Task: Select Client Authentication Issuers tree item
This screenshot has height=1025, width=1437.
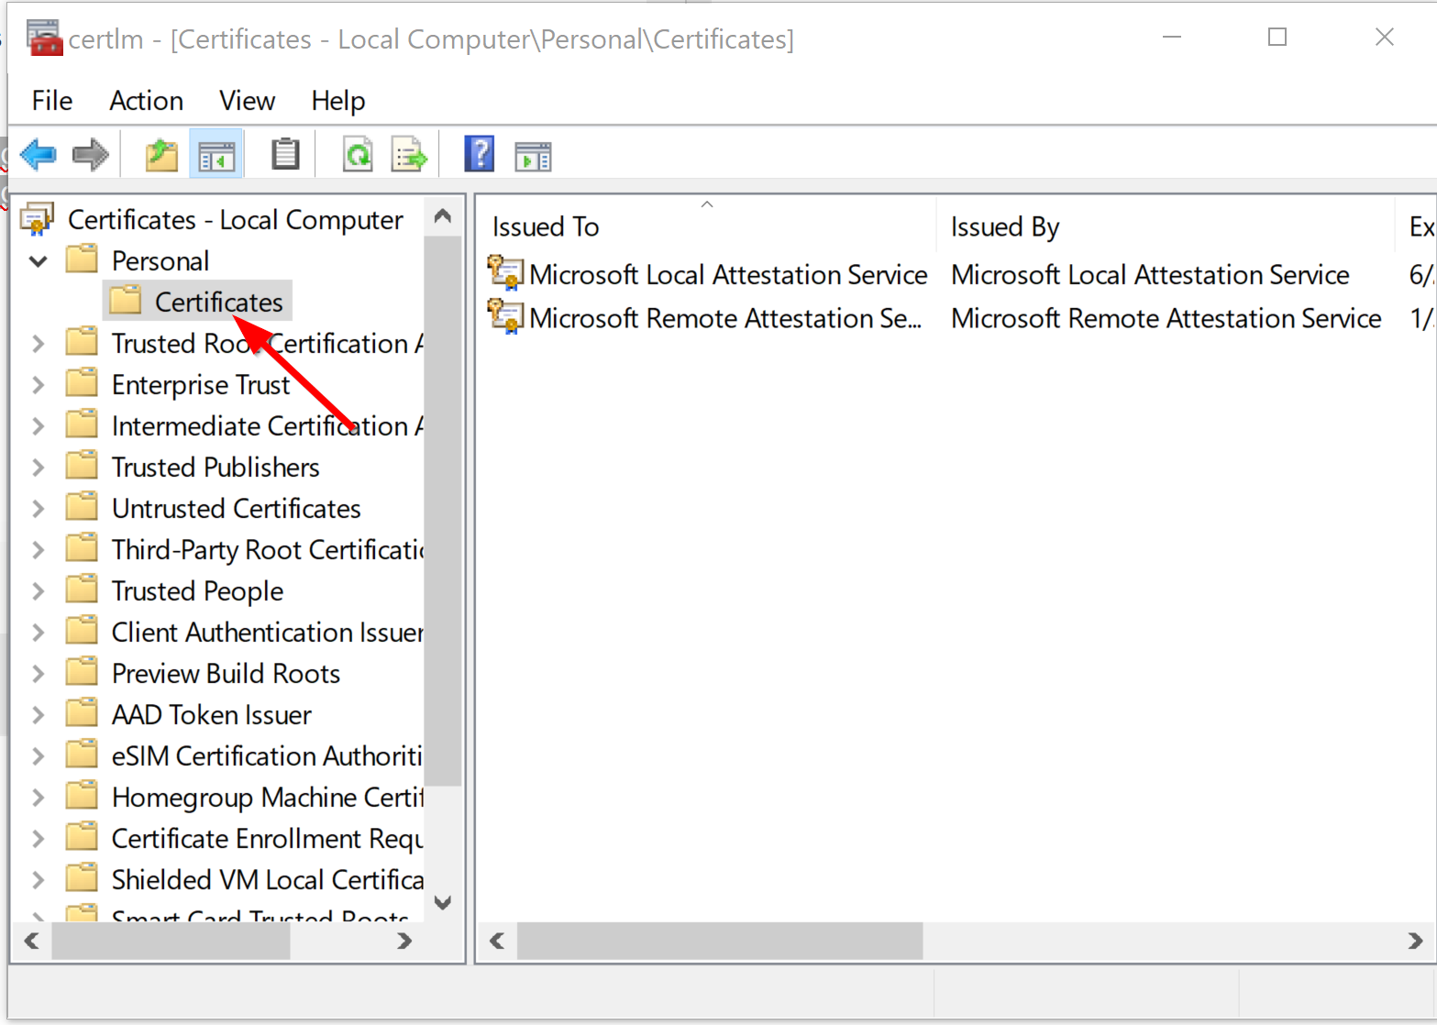Action: [x=267, y=632]
